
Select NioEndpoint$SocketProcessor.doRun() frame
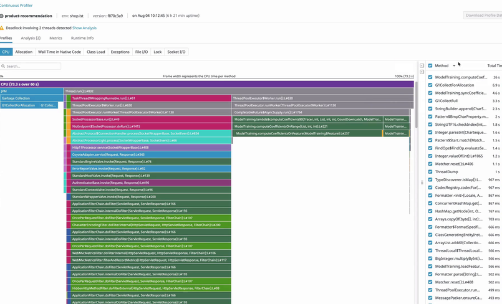click(x=151, y=126)
